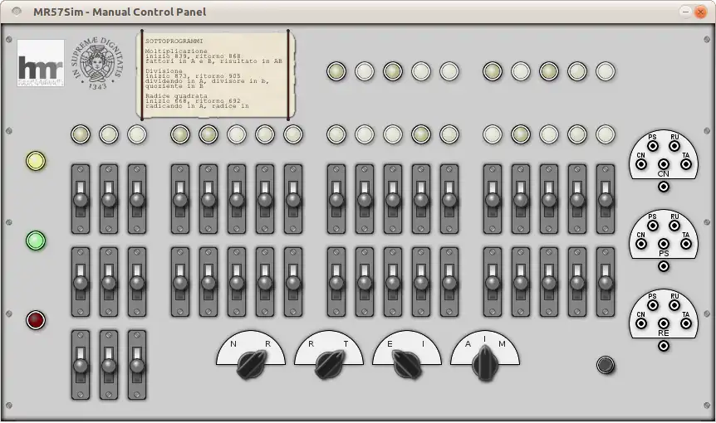Click the CN socket on the RE jack panel

click(641, 323)
